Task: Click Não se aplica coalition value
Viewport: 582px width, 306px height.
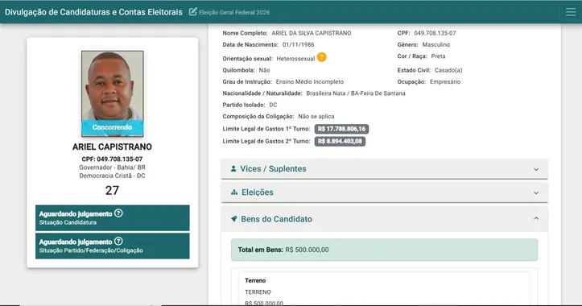Action: pyautogui.click(x=316, y=116)
